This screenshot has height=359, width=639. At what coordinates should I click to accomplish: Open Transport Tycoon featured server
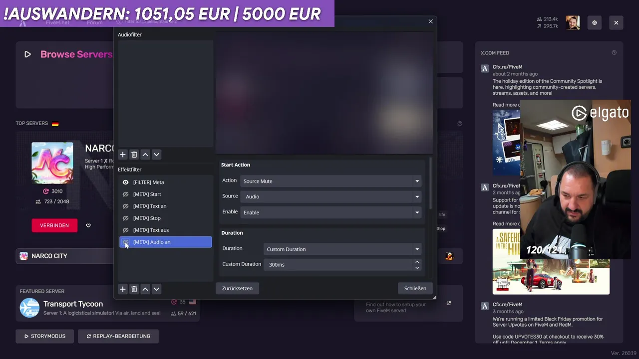point(73,304)
